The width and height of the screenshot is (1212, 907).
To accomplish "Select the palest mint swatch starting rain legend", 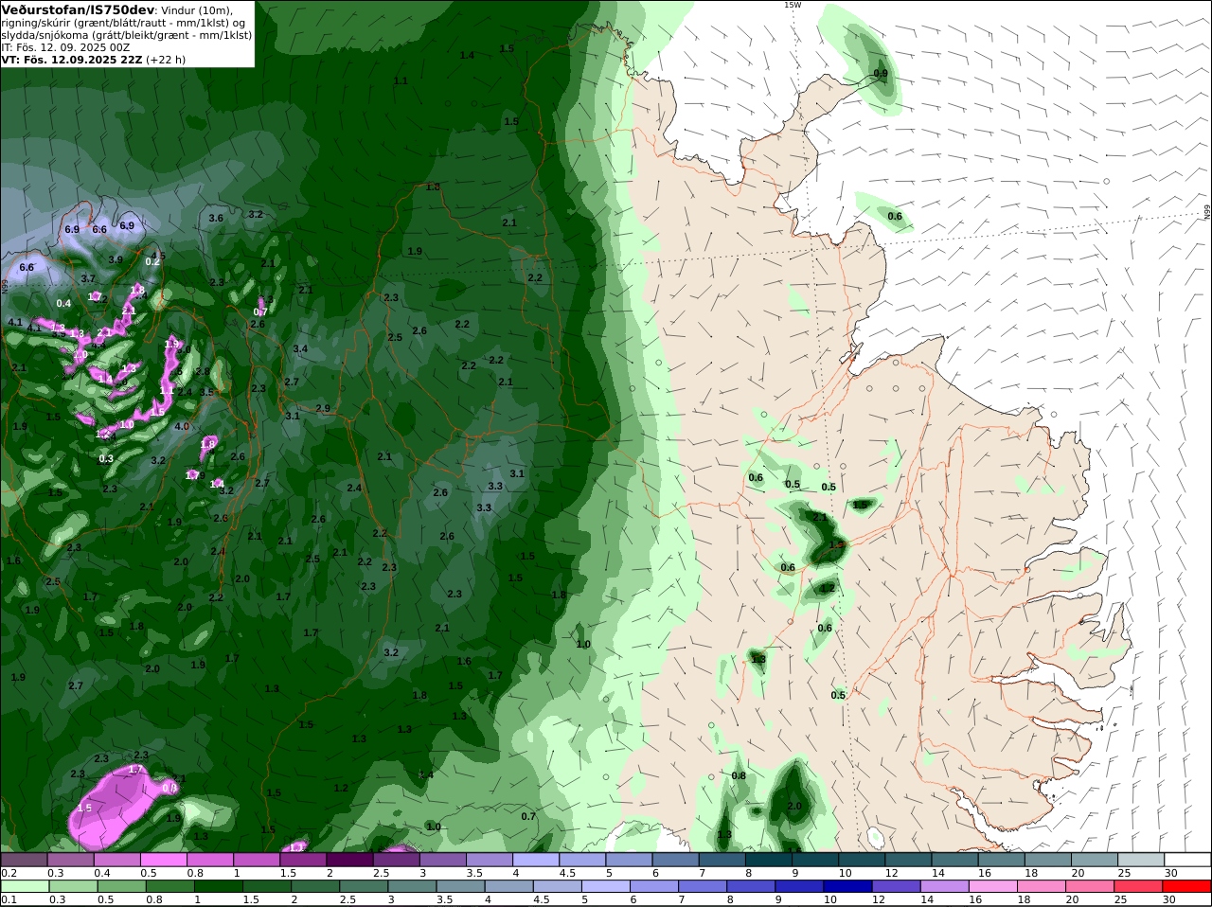I will 24,887.
